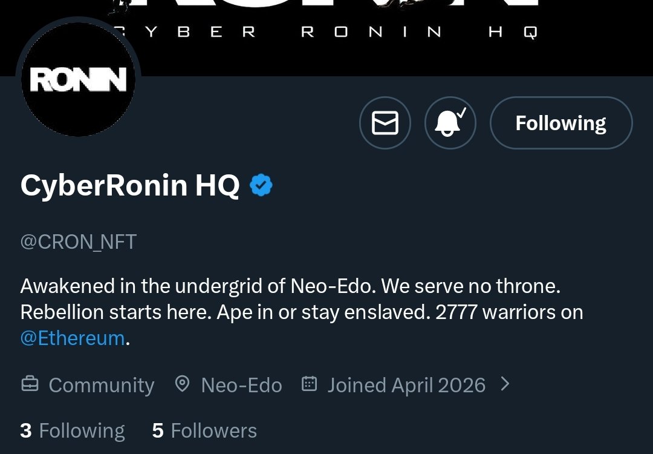653x454 pixels.
Task: Open the Joined April 2026 details
Action: pyautogui.click(x=406, y=385)
